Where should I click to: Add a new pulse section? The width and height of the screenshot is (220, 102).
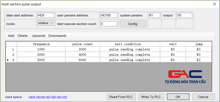tap(11, 36)
